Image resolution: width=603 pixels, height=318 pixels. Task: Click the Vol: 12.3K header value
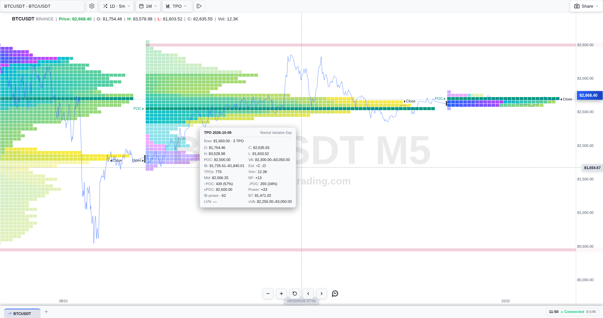point(228,19)
